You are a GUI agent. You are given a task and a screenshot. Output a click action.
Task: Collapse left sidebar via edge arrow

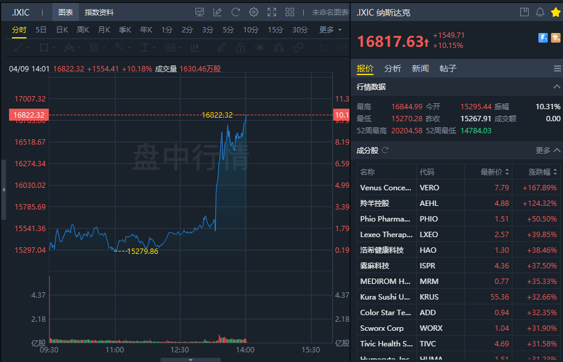[x=4, y=190]
